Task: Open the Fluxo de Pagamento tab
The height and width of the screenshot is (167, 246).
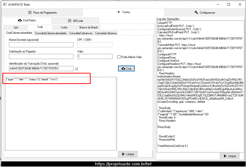Action: coord(42,12)
